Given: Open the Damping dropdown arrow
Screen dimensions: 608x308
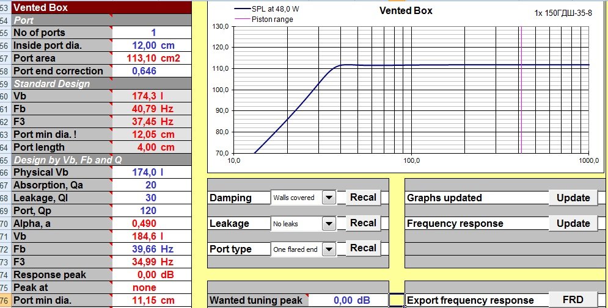Looking at the screenshot, I should [x=329, y=198].
